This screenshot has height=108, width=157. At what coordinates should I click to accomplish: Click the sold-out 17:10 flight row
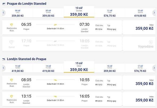[x=79, y=44]
